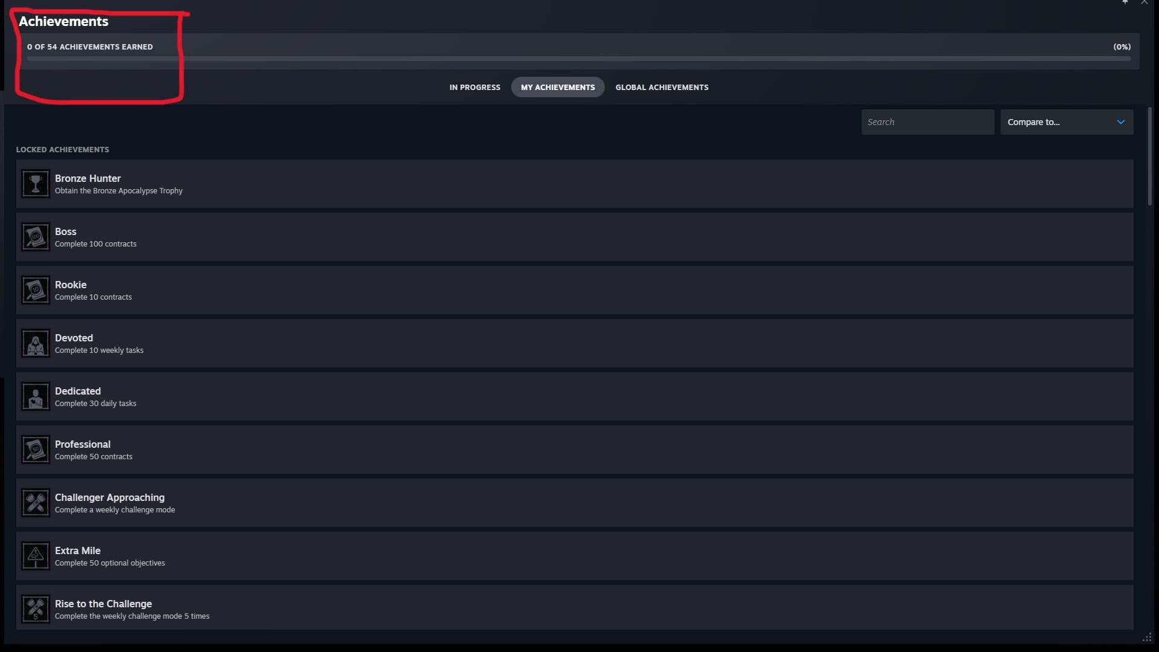Select the Bronze Hunter trophy icon
The width and height of the screenshot is (1159, 652).
pos(36,184)
